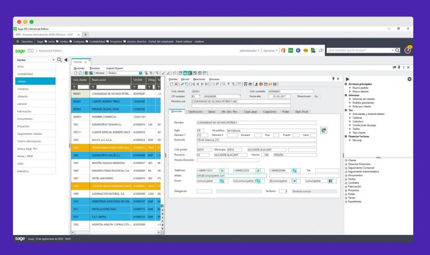This screenshot has height=255, width=430.
Task: Click the blue gear icon in the top header
Action: coord(298,51)
